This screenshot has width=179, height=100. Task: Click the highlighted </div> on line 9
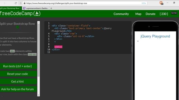click(x=58, y=47)
